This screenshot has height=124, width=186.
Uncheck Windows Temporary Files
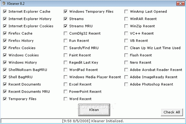(66, 12)
